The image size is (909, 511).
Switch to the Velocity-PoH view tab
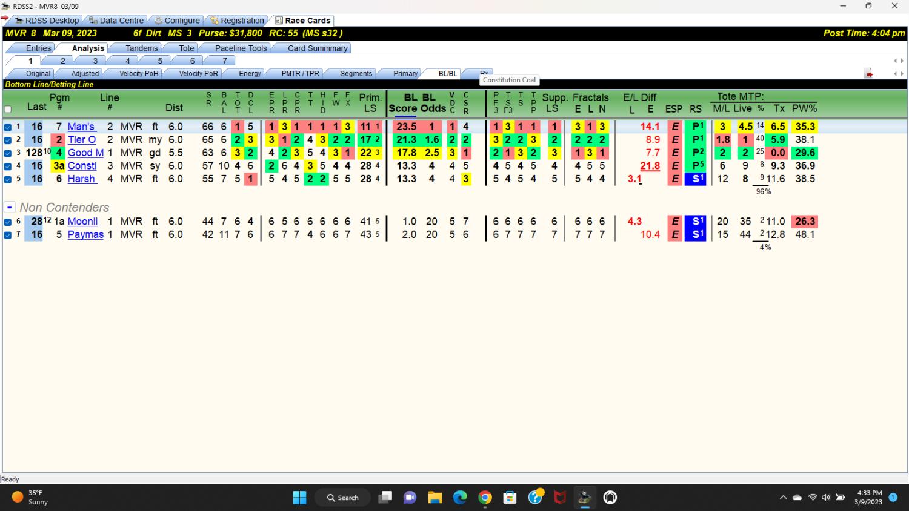139,74
